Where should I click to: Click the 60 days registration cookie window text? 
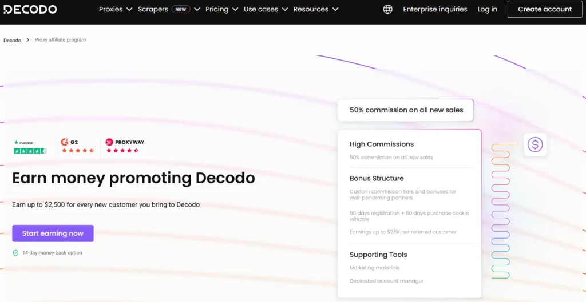click(x=409, y=216)
